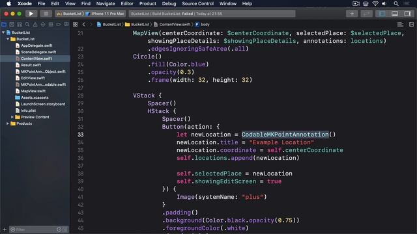The height and width of the screenshot is (234, 417).
Task: Open BucketList project breadcrumb in jump bar
Action: pos(109,25)
